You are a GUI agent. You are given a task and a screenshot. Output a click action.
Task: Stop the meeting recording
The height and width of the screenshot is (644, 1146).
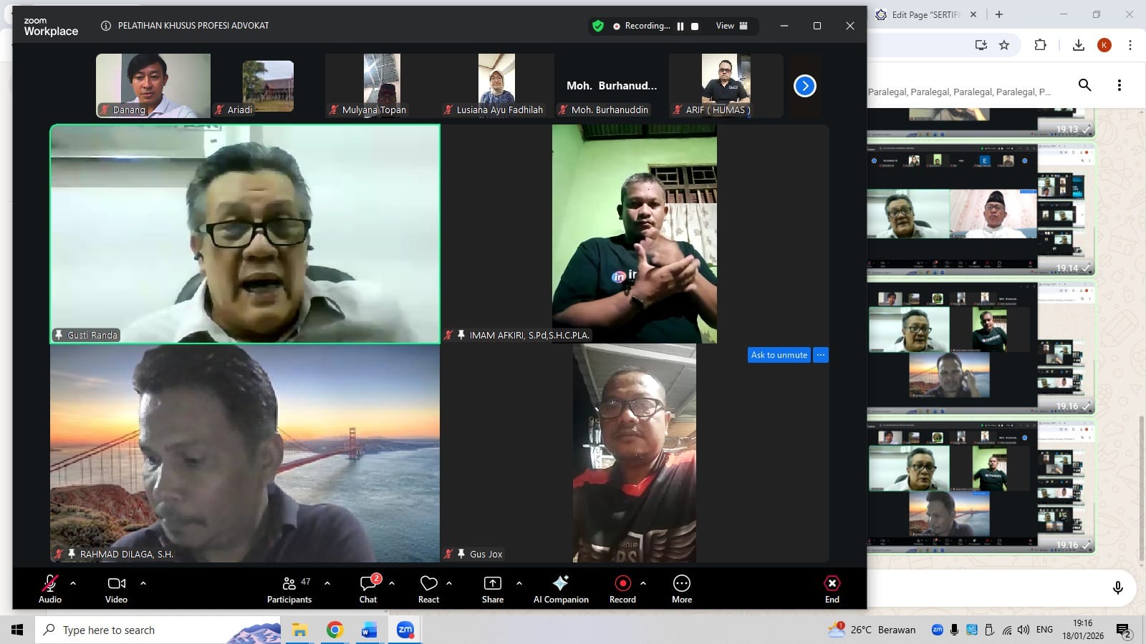point(695,26)
